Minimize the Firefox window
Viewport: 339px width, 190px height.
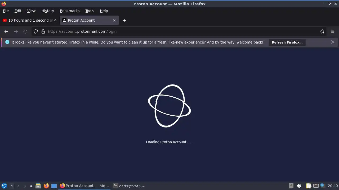[x=324, y=4]
